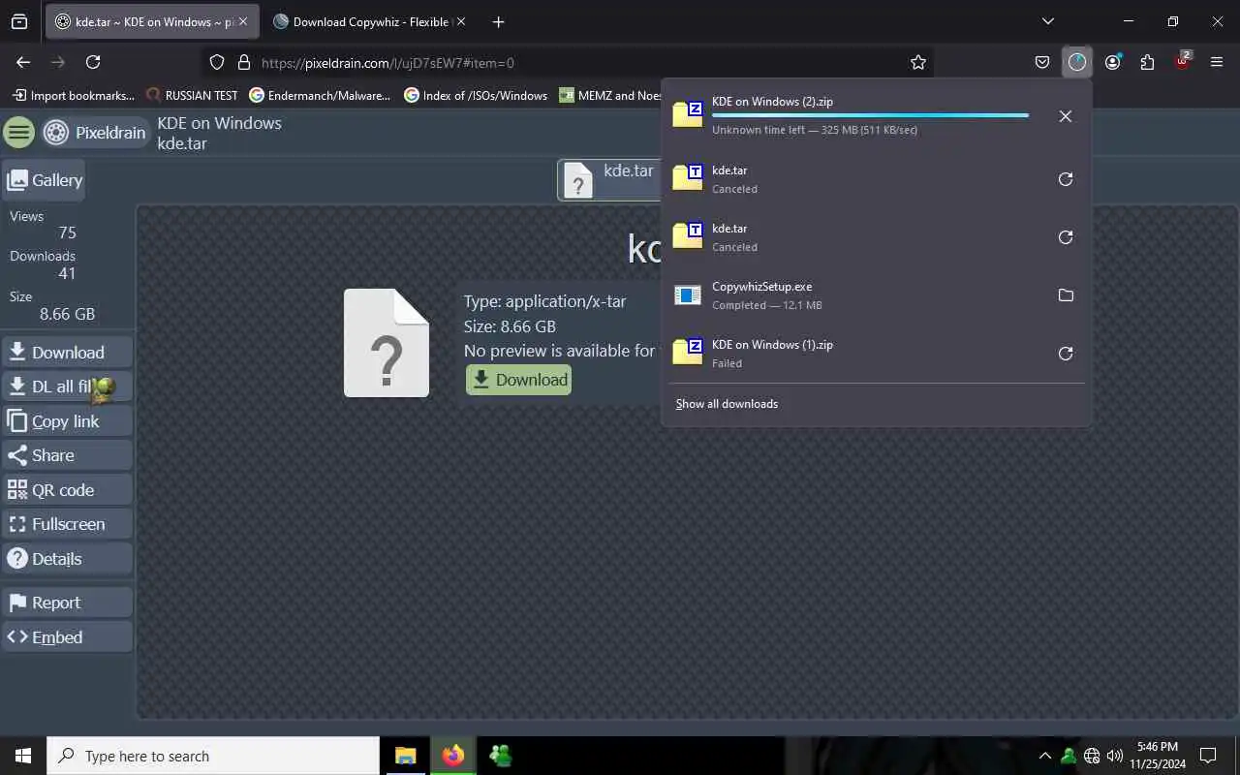Open Windows notification center
Screen dimensions: 1240x775
(x=1208, y=756)
